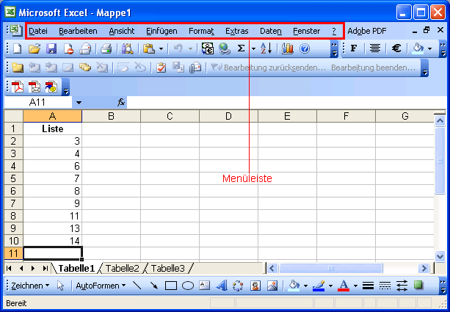
Task: Open Print Preview with magnifier icon
Action: coord(127,48)
